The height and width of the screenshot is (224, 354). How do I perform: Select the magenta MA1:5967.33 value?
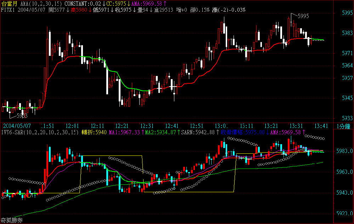click(x=124, y=132)
